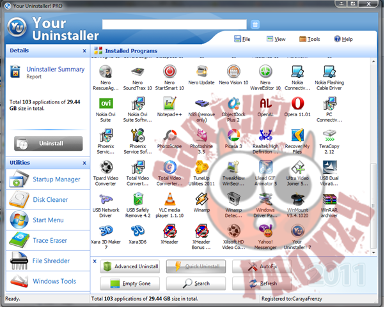The image size is (385, 311).
Task: Select Ulead GIF Animator 5 icon
Action: 265,167
